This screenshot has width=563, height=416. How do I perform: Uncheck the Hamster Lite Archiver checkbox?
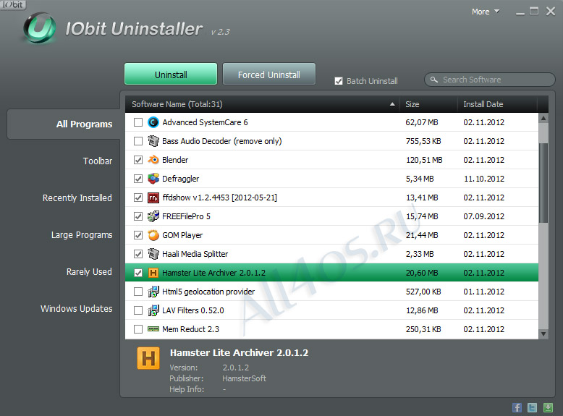pos(138,273)
